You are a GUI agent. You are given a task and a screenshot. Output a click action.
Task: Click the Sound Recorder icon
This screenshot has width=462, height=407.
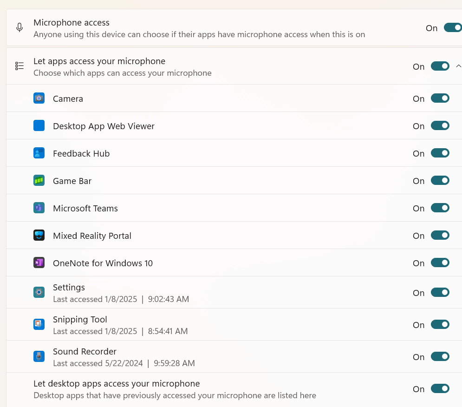click(39, 356)
